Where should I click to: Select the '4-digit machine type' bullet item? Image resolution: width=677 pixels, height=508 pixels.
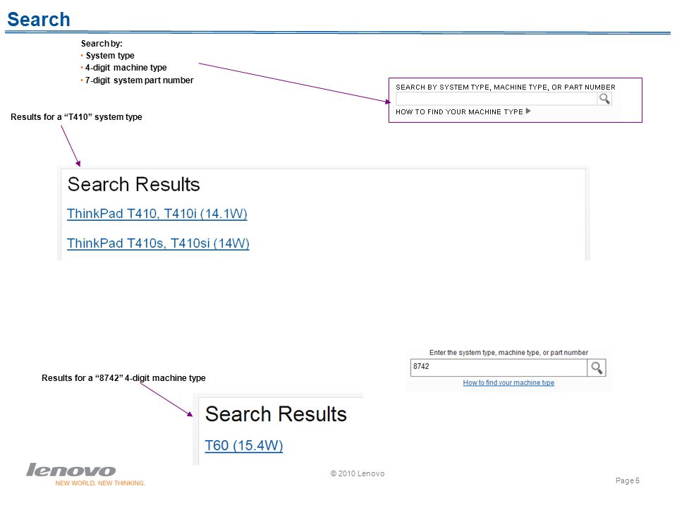click(x=126, y=68)
